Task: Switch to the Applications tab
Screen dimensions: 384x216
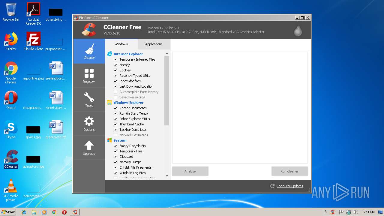Action: pyautogui.click(x=154, y=44)
